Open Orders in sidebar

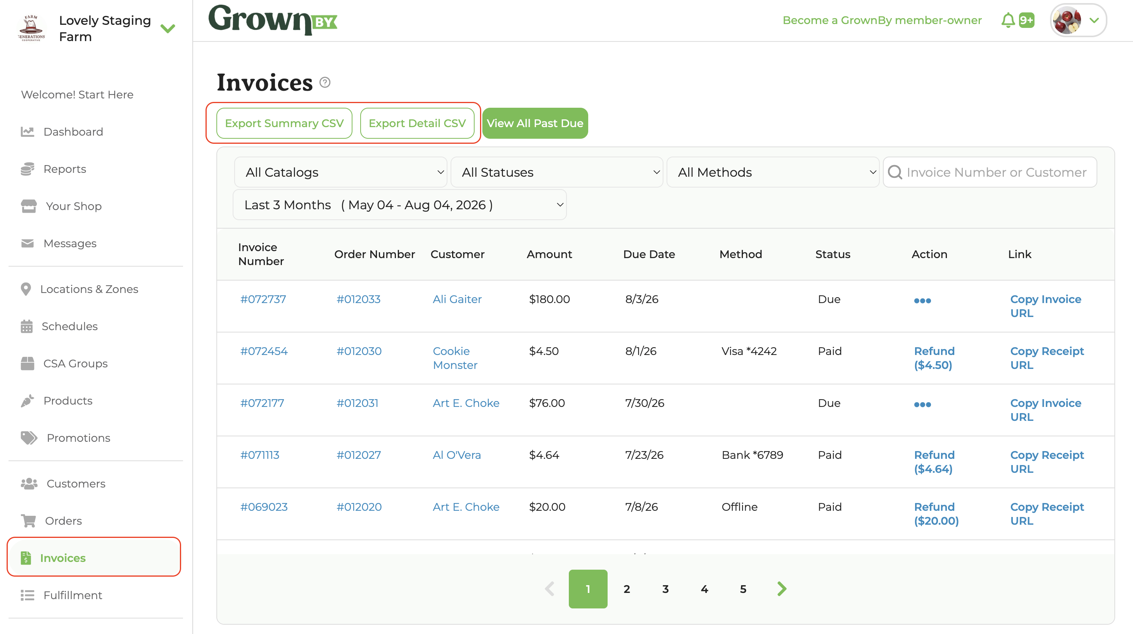pos(63,520)
